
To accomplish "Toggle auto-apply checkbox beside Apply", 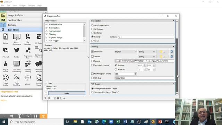I will coord(46,93).
